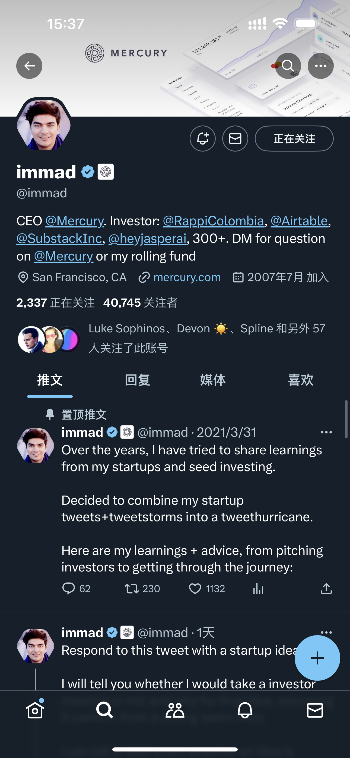Switch to the 媒体 tab

click(213, 380)
